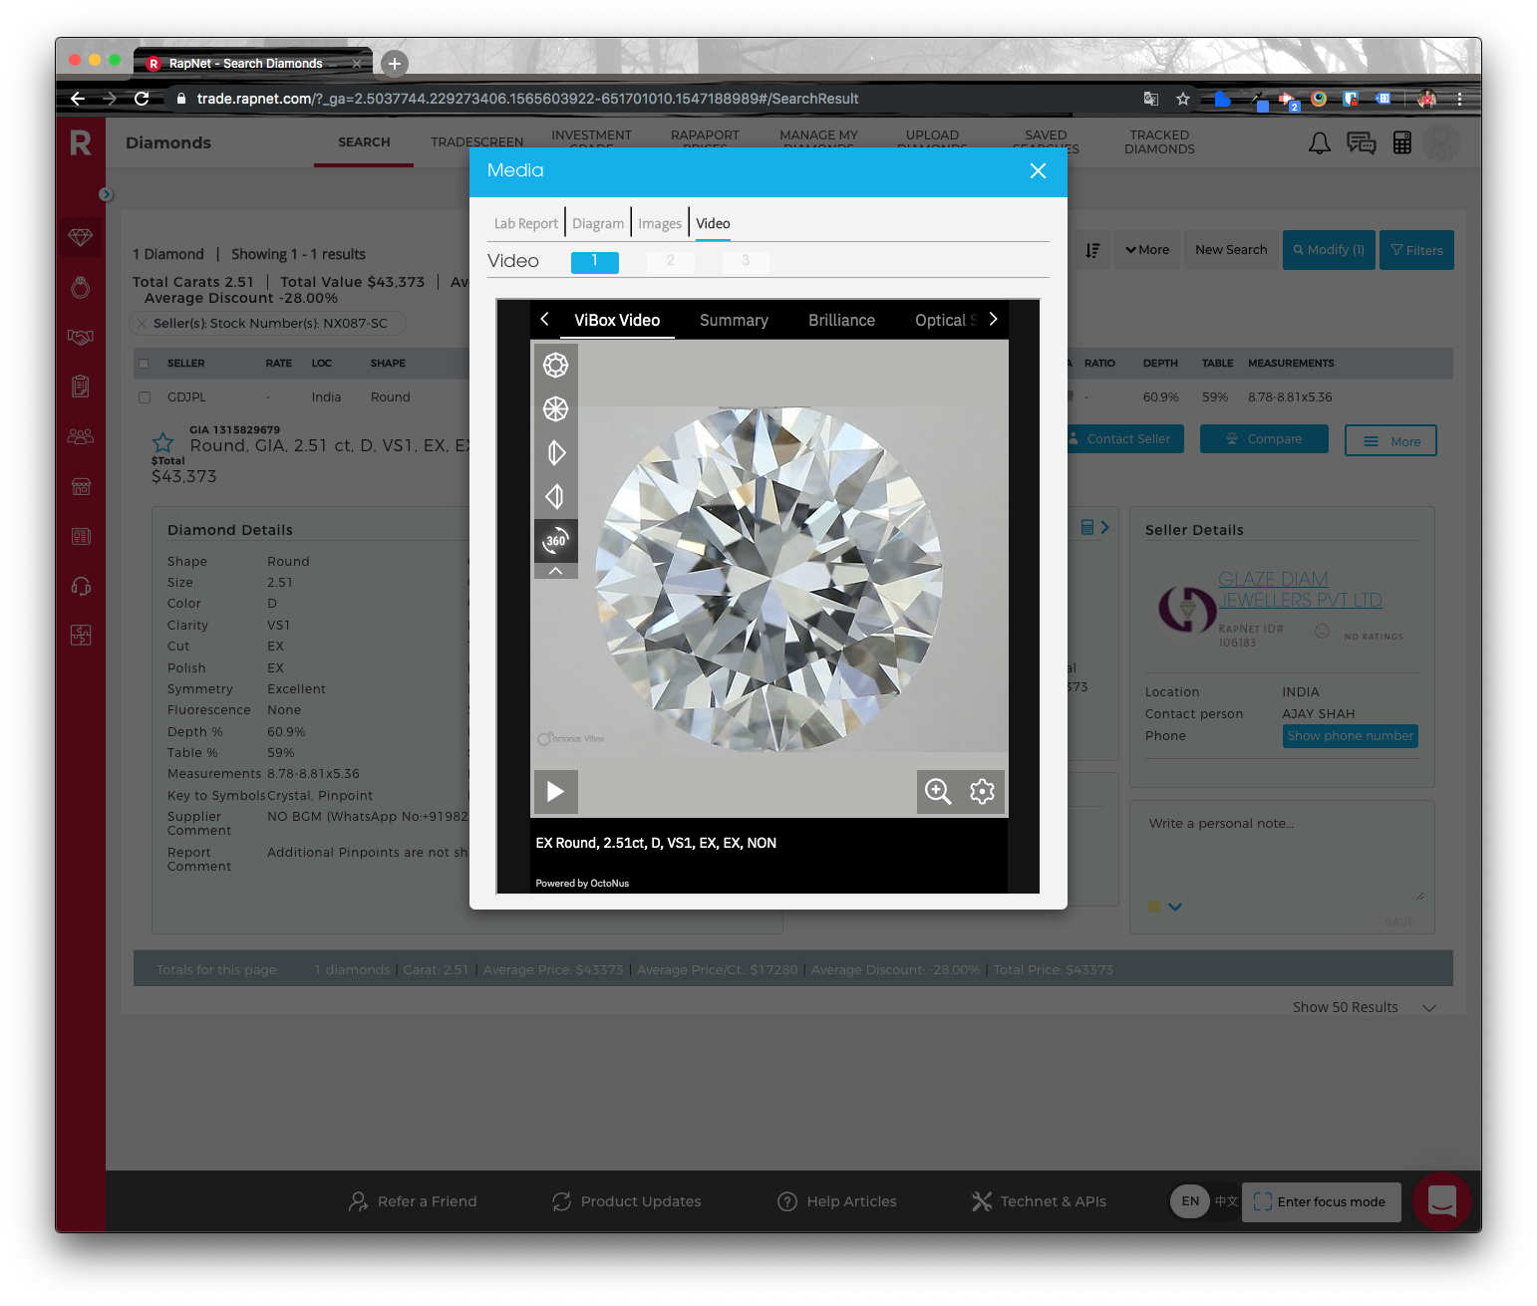The width and height of the screenshot is (1537, 1306).
Task: Toggle Enter focus mode
Action: [x=1321, y=1202]
